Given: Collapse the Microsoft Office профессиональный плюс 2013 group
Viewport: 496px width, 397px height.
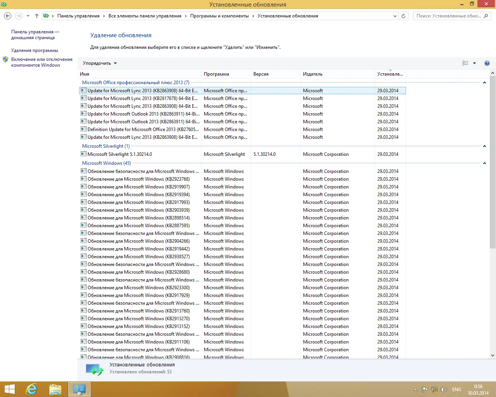Looking at the screenshot, I should coord(484,83).
